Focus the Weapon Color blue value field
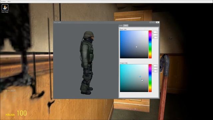213x120 pixels. coord(155,71)
